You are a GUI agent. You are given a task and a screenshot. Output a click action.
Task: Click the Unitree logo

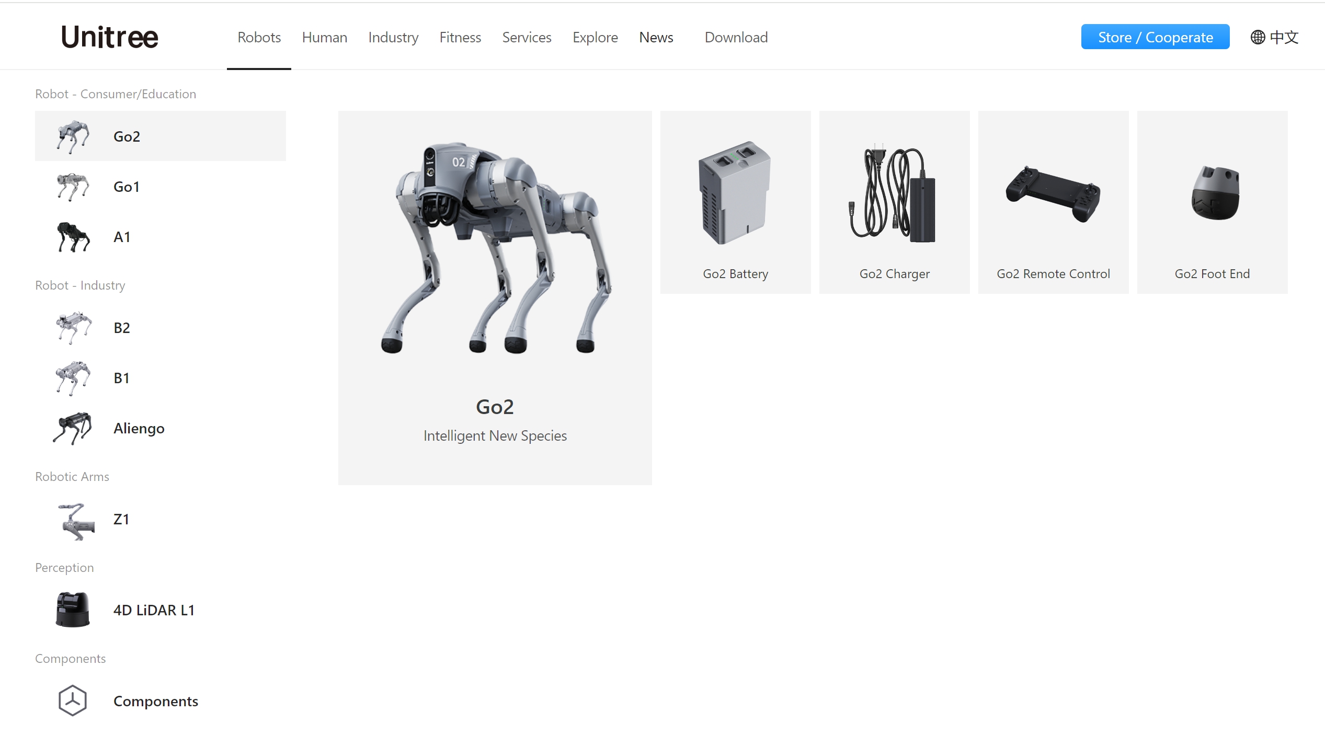[x=110, y=37]
